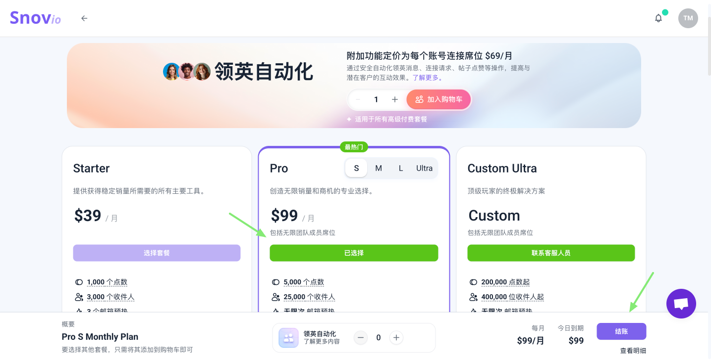
Task: Click 1,000 个点数 in the Starter plan
Action: tap(107, 282)
